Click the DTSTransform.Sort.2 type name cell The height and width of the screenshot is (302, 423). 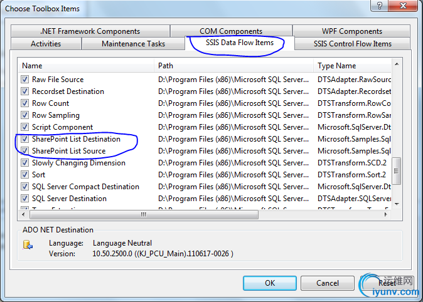tap(352, 175)
